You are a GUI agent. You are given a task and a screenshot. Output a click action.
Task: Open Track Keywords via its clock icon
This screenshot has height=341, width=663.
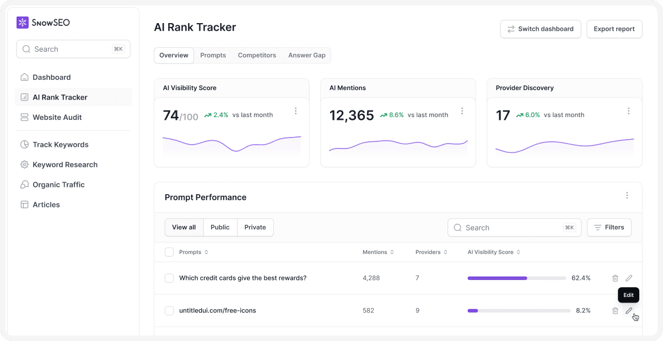pyautogui.click(x=24, y=144)
